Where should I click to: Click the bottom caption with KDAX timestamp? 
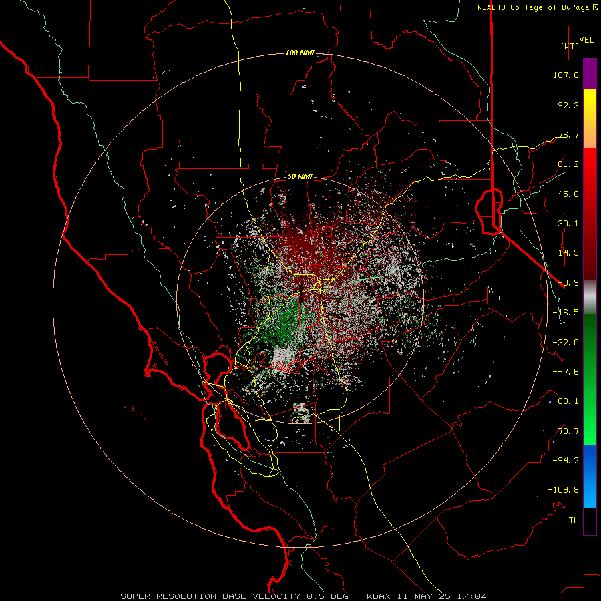coord(304,596)
